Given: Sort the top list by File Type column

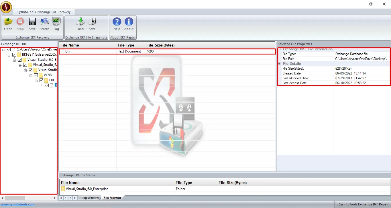Looking at the screenshot, I should coord(131,45).
